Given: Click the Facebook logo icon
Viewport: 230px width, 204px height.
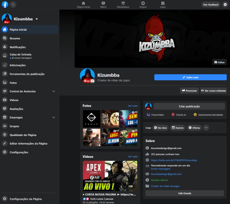Looking at the screenshot, I should [x=5, y=5].
